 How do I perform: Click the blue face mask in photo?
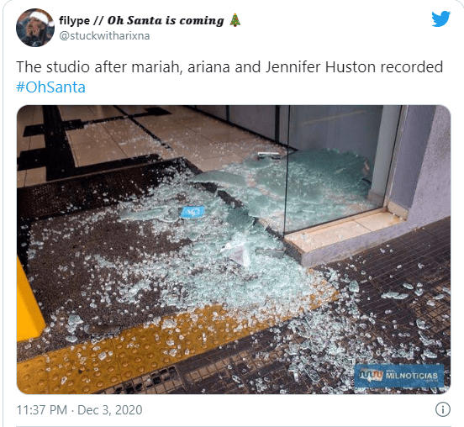pos(192,212)
